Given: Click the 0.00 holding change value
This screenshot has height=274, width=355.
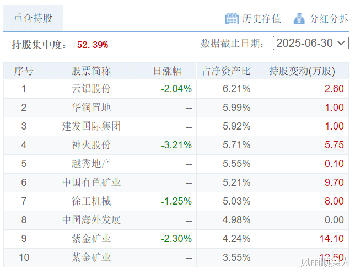Looking at the screenshot, I should tap(334, 220).
